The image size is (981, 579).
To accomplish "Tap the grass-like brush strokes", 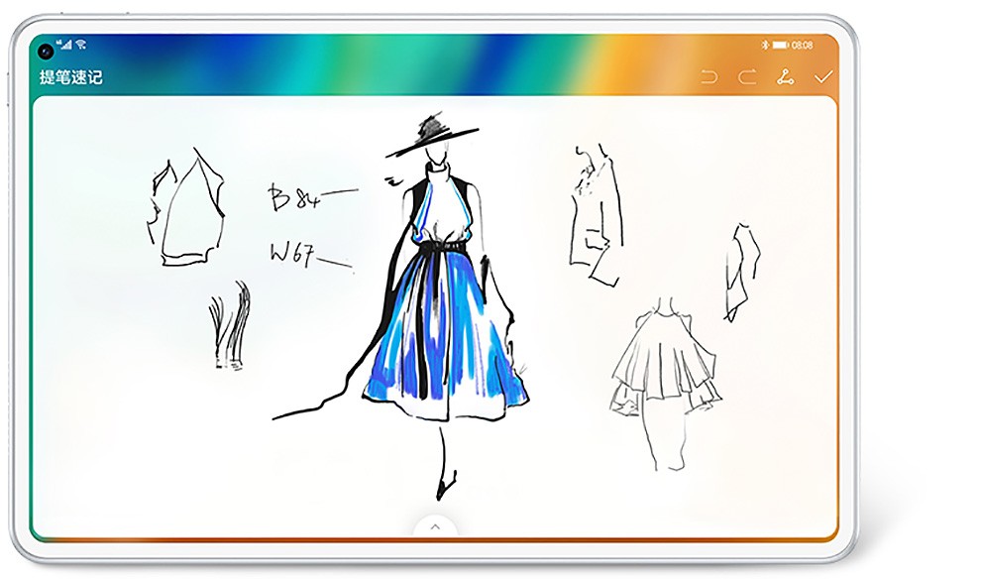I will pos(229,327).
